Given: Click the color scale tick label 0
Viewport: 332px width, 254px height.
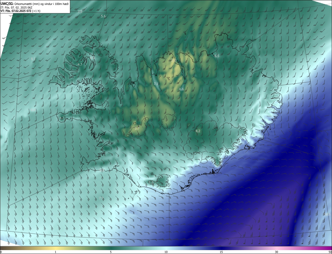Looking at the screenshot, I should (1, 252).
